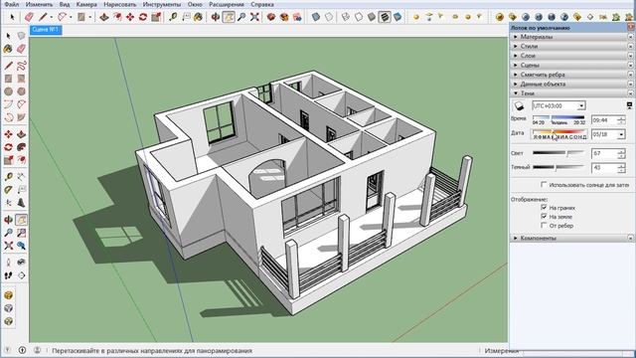
Task: Click the shadow details button beside time zone
Action: click(629, 105)
